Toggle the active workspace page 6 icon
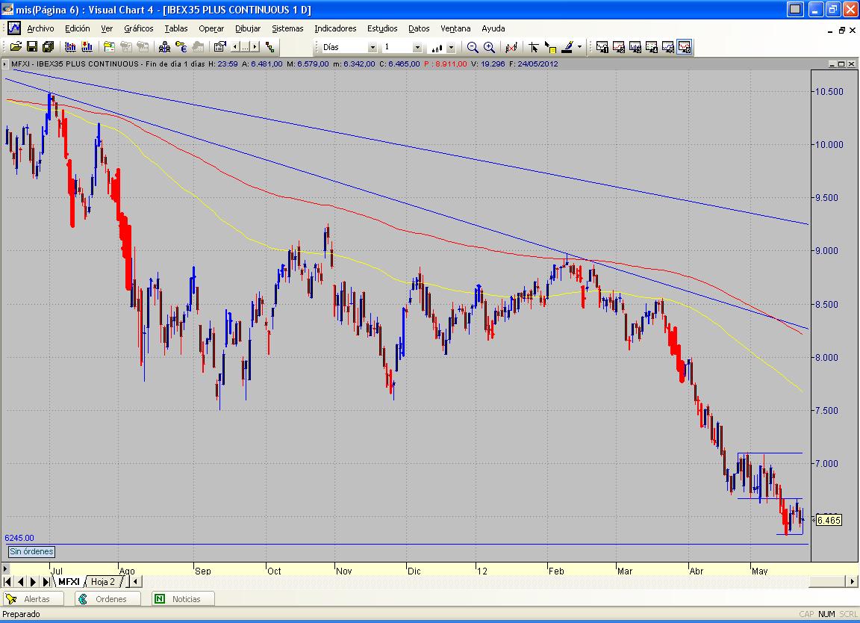This screenshot has height=623, width=860. tap(685, 47)
